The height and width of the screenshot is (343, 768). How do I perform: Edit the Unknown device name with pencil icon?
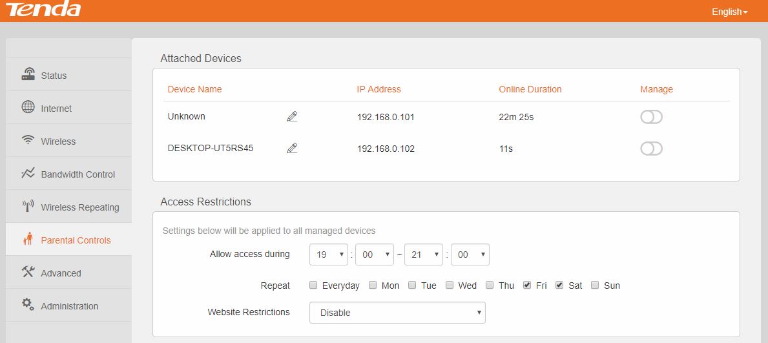coord(292,117)
